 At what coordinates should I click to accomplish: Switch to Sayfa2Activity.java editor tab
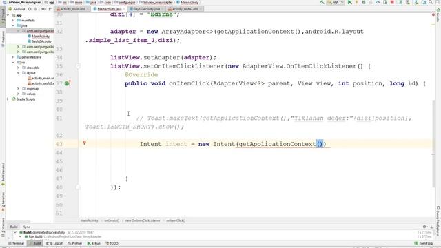pos(145,9)
